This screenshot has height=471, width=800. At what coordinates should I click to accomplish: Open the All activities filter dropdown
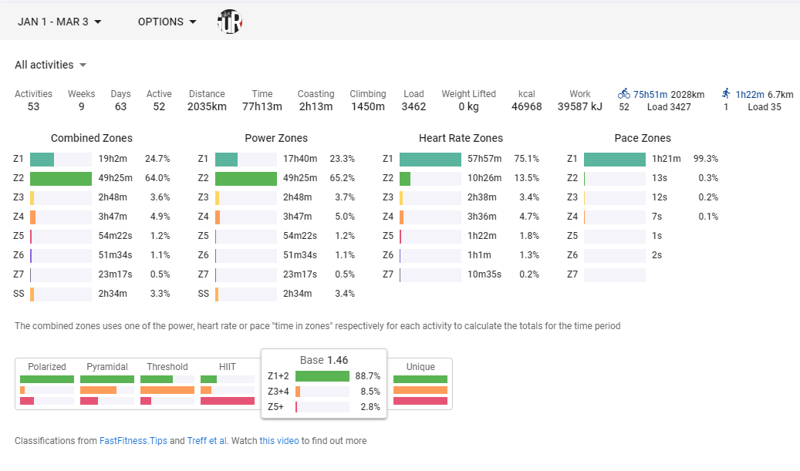click(x=50, y=65)
